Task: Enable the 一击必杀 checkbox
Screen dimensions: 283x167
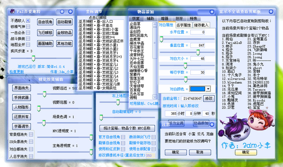Action: click(28, 33)
